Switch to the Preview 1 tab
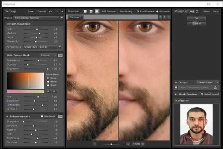The width and height of the screenshot is (223, 149). point(75,17)
